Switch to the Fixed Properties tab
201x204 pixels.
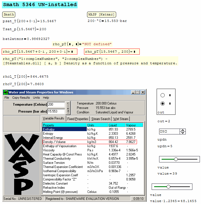click(x=78, y=119)
